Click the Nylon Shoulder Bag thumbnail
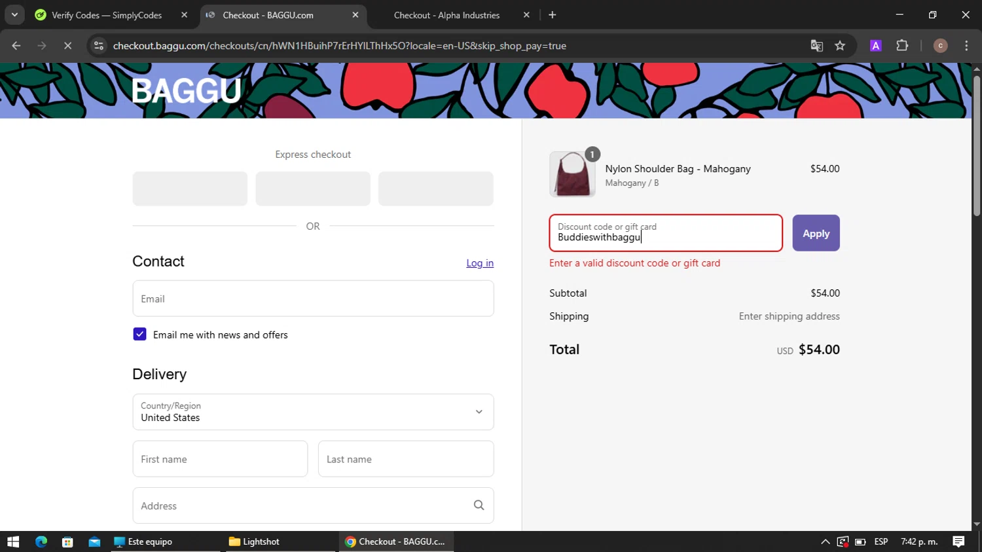Screen dimensions: 982x552 572,174
